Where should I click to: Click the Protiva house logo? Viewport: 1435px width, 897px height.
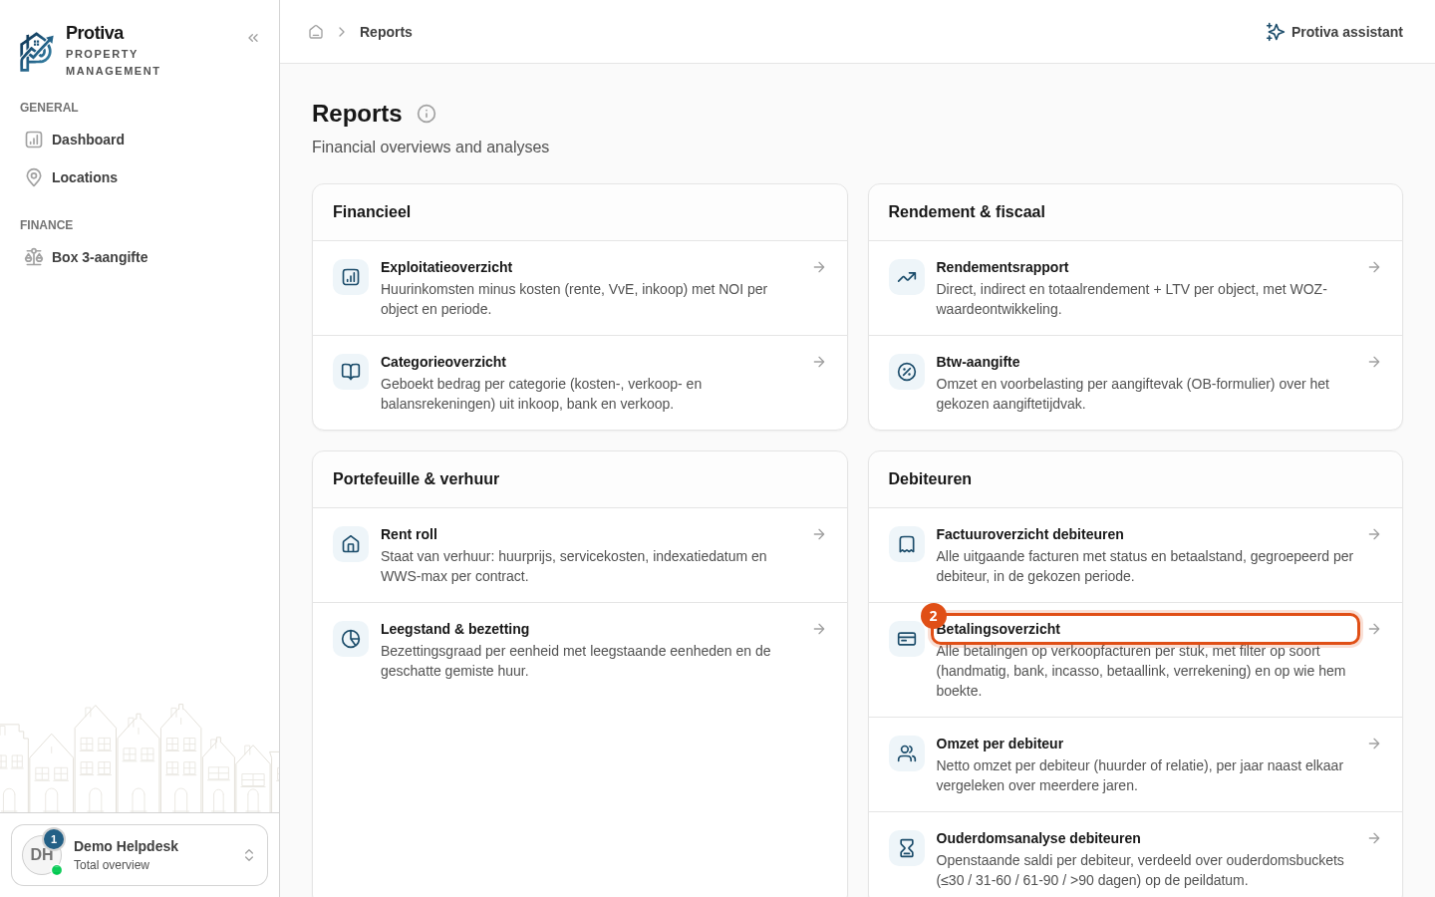click(x=37, y=52)
